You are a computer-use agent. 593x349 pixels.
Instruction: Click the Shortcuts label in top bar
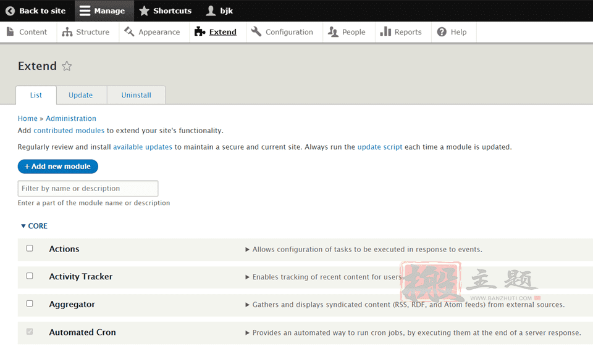172,11
